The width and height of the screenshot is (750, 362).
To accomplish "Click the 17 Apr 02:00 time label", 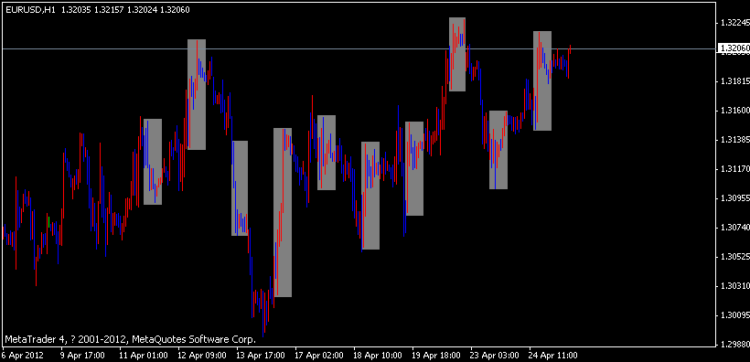I will pyautogui.click(x=318, y=356).
